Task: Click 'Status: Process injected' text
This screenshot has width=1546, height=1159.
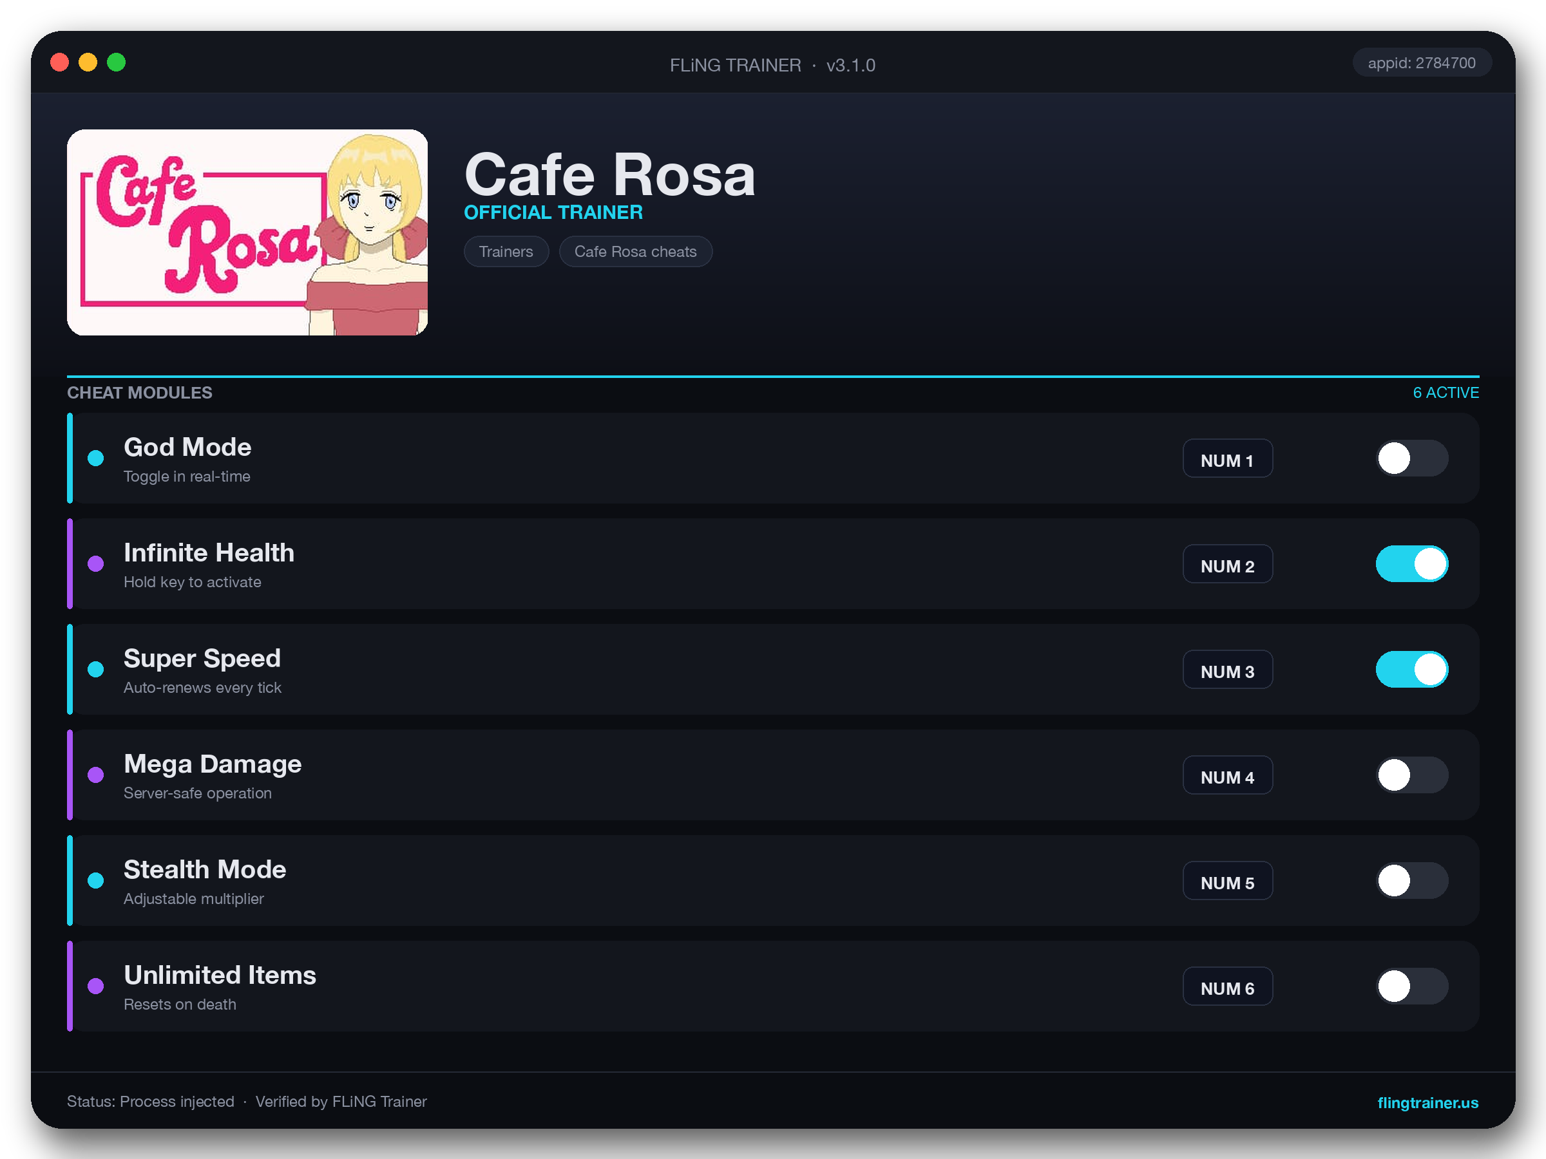Action: click(x=150, y=1102)
